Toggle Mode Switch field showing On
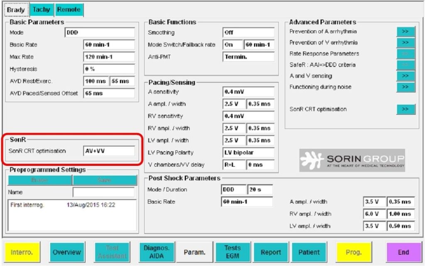Viewport: 425px width, 266px height. [x=232, y=45]
